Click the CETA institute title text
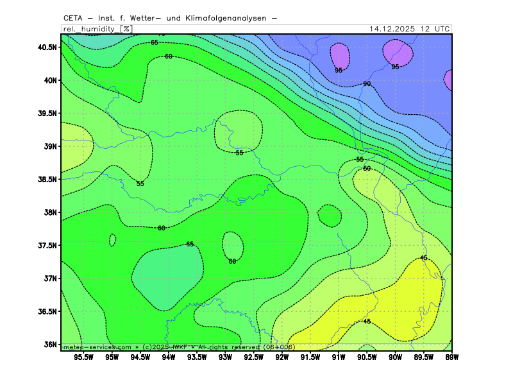Image resolution: width=513 pixels, height=385 pixels. click(x=170, y=17)
